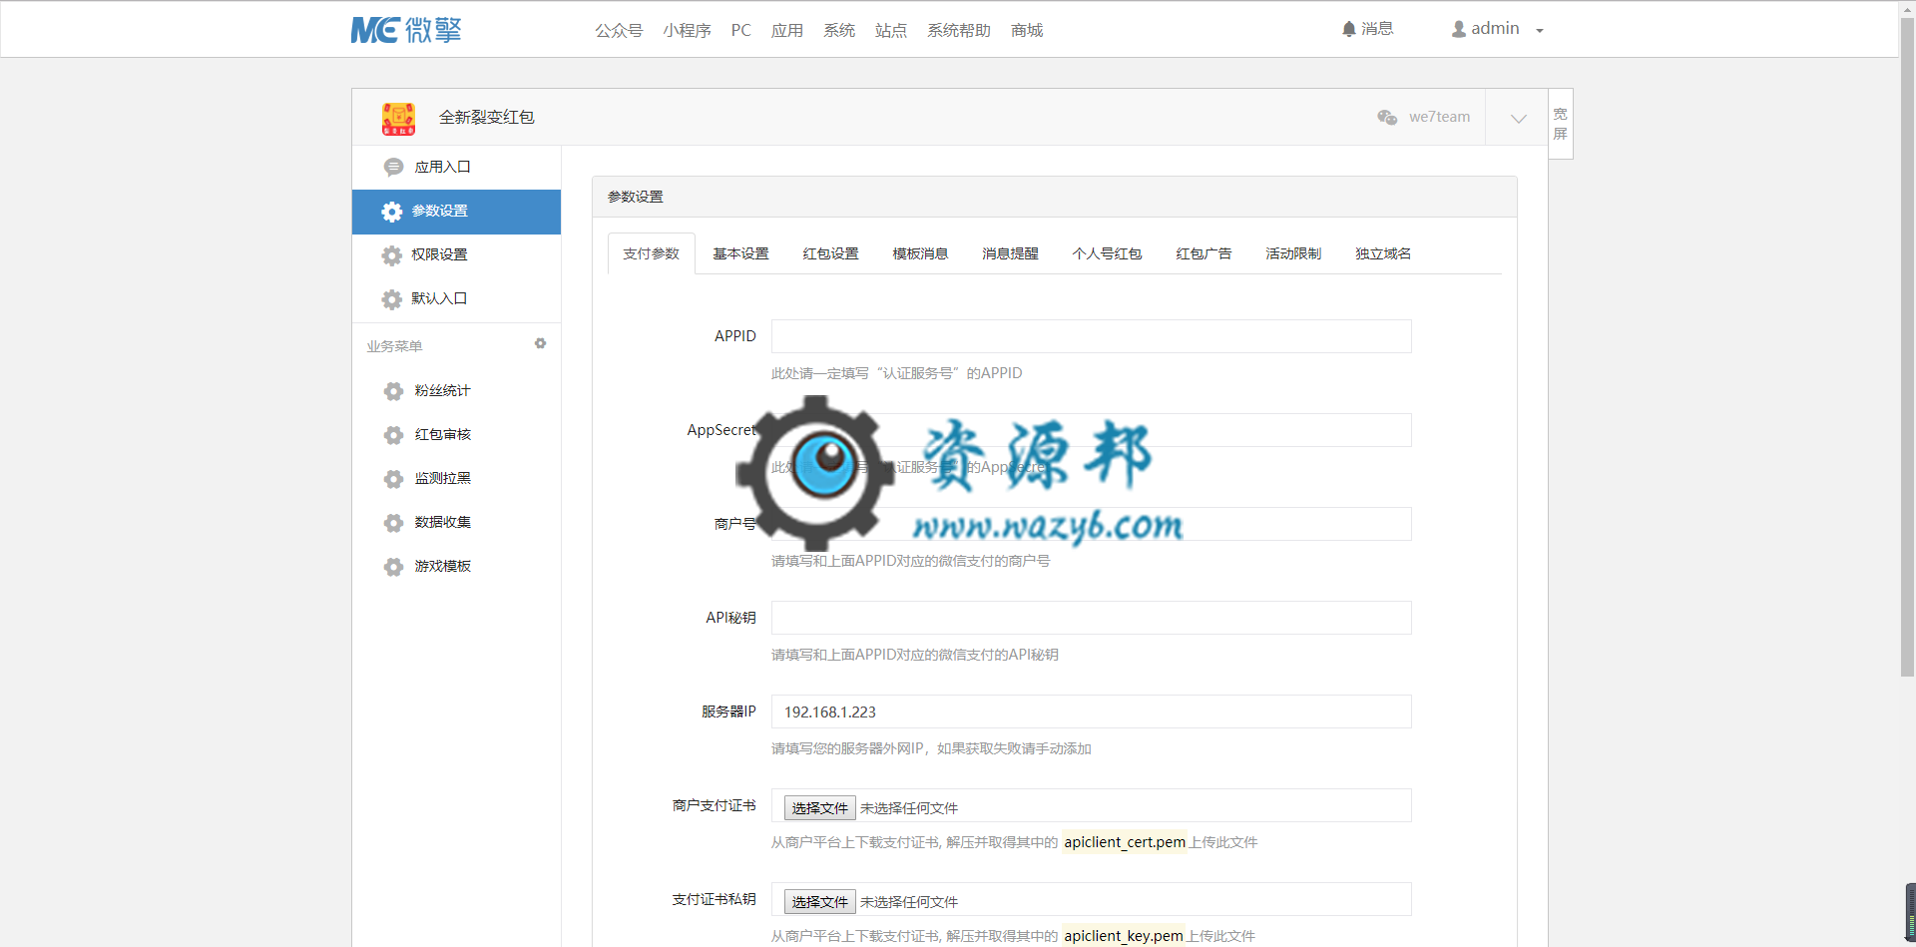Screen dimensions: 1916x947
Task: Click 选择文件 for 支付证书私钥
Action: tap(819, 901)
